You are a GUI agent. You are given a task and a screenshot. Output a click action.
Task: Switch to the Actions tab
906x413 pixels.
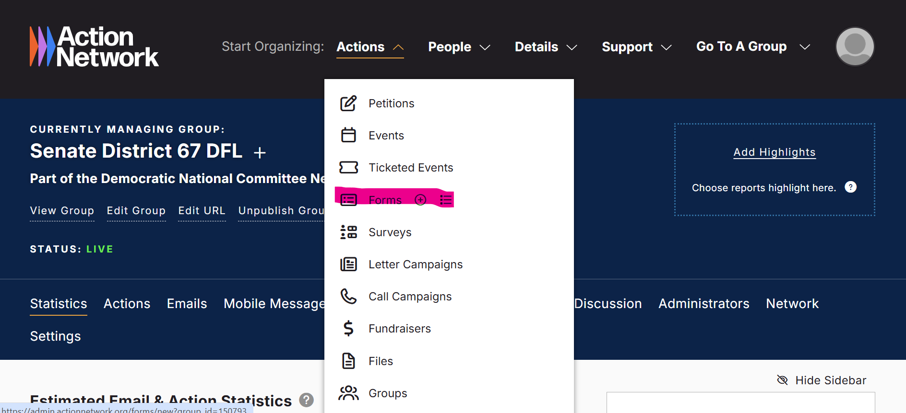pos(127,304)
